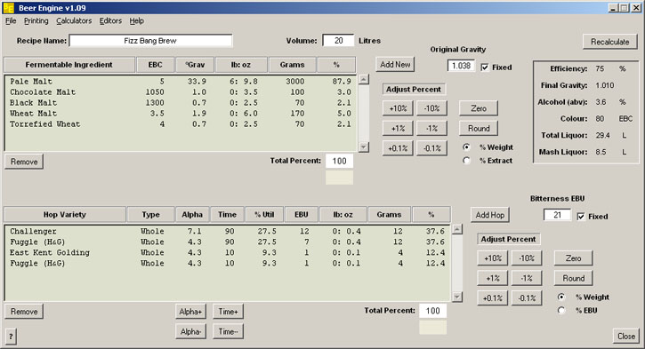Viewport: 645px width, 349px height.
Task: Click the Volume input field
Action: 339,41
